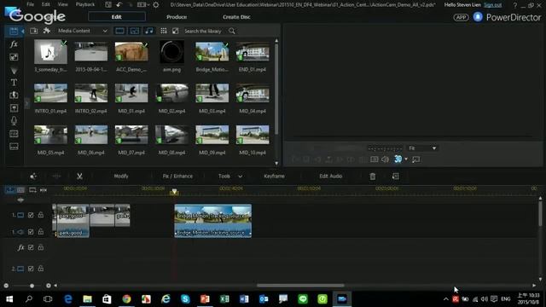Viewport: 546px width, 307px height.
Task: Lock video track 1 with padlock
Action: (41, 215)
